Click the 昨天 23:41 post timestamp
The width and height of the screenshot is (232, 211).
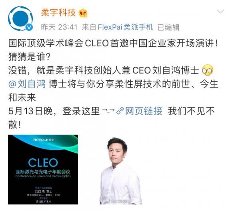click(x=59, y=27)
